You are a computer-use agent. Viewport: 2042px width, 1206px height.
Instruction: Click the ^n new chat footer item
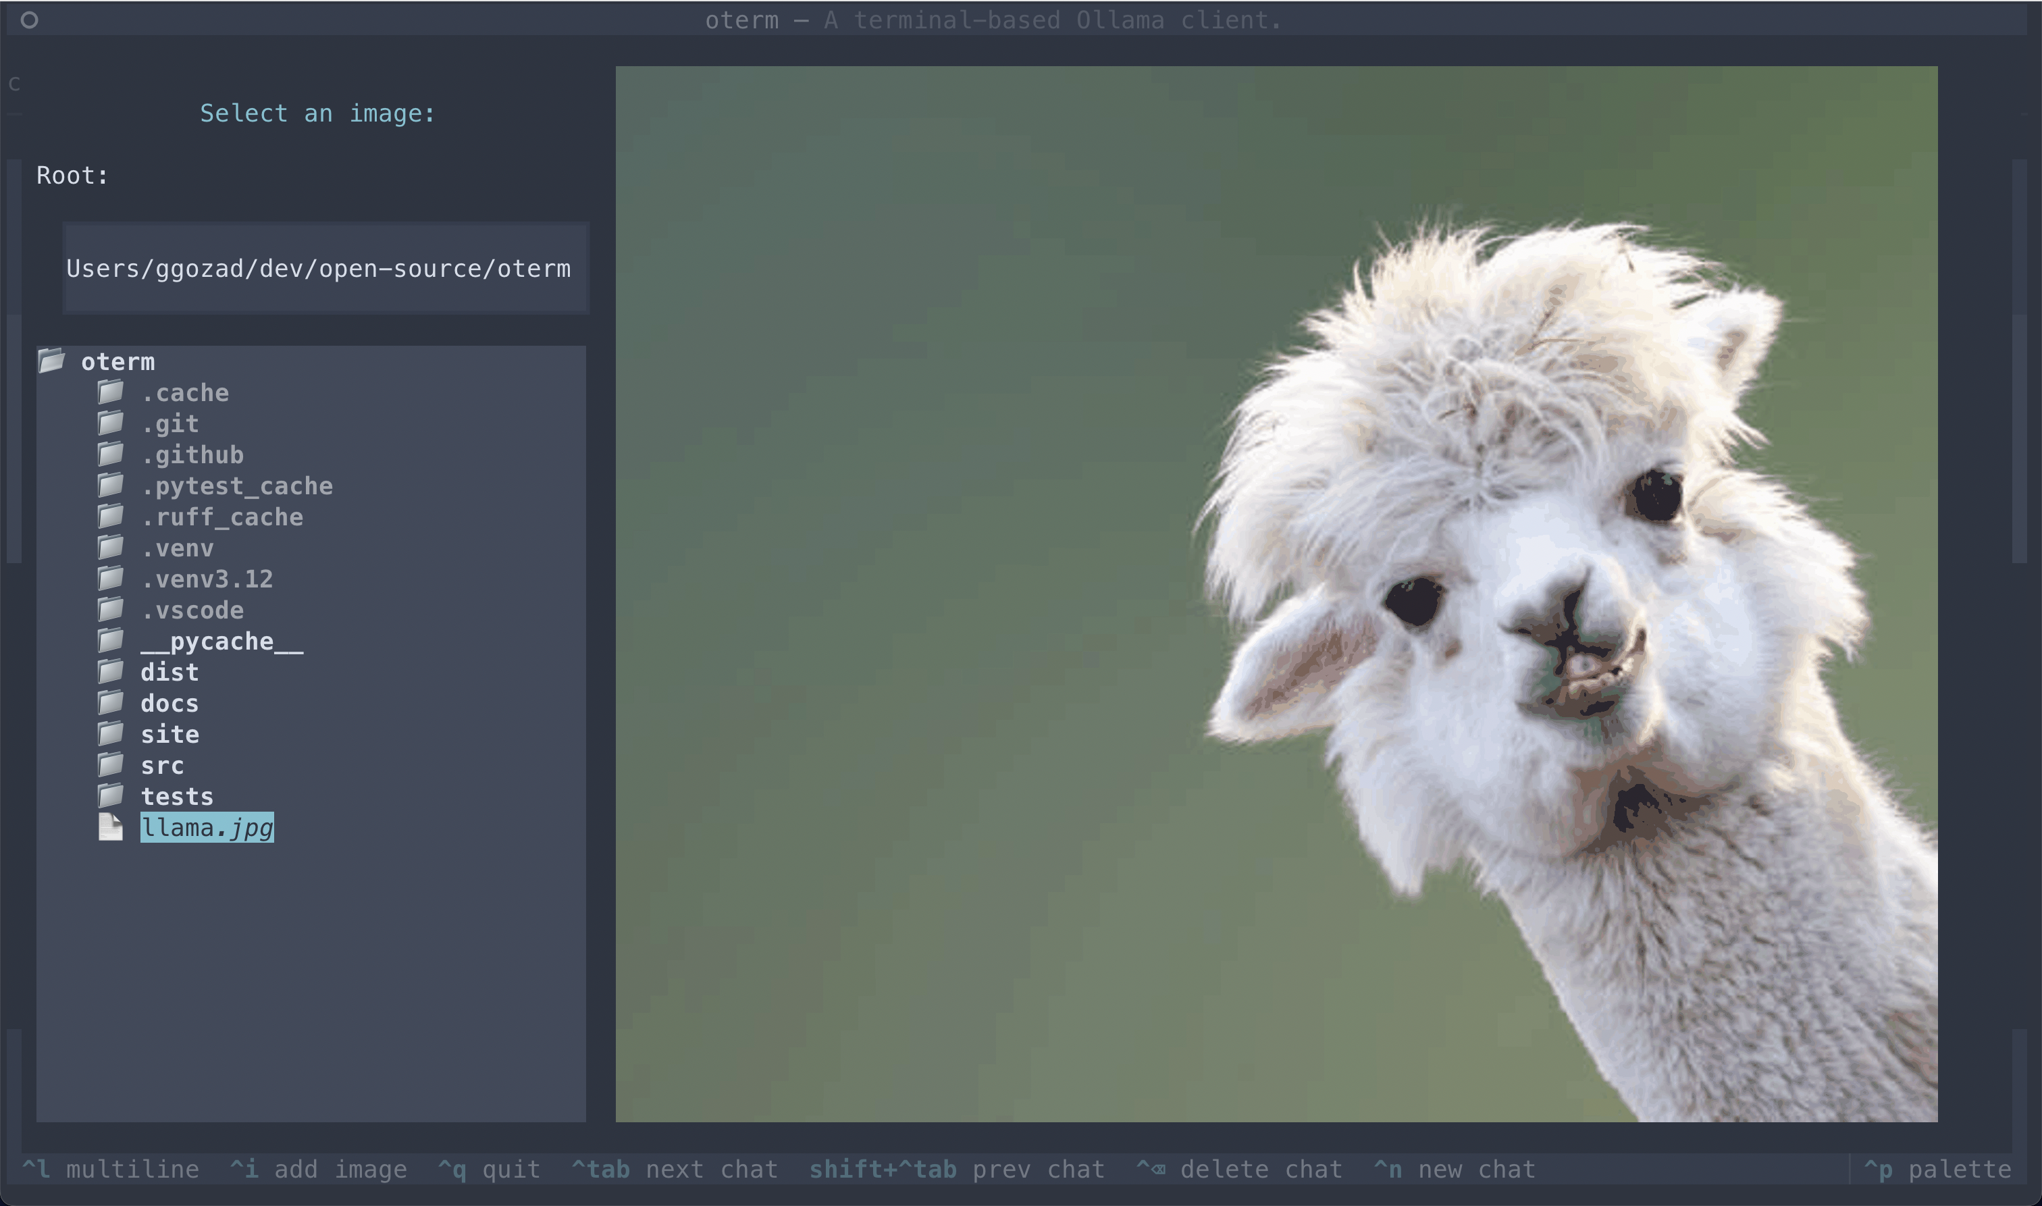point(1454,1170)
